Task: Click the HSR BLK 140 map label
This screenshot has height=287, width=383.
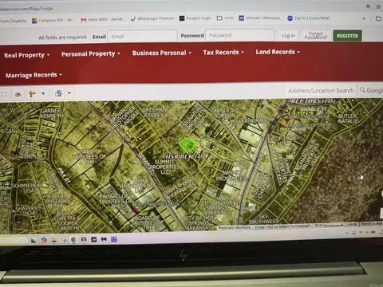Action: (x=184, y=156)
